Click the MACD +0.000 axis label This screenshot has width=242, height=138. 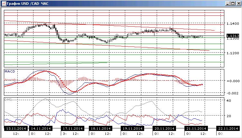(x=233, y=81)
